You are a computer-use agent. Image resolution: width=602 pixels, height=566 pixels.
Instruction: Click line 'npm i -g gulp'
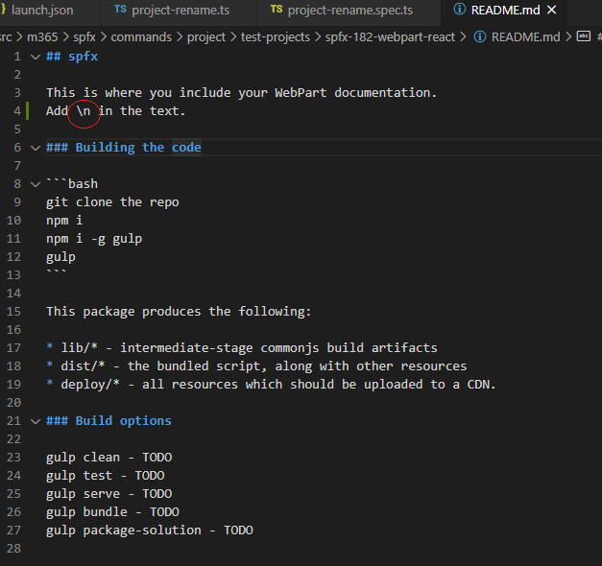[94, 239]
